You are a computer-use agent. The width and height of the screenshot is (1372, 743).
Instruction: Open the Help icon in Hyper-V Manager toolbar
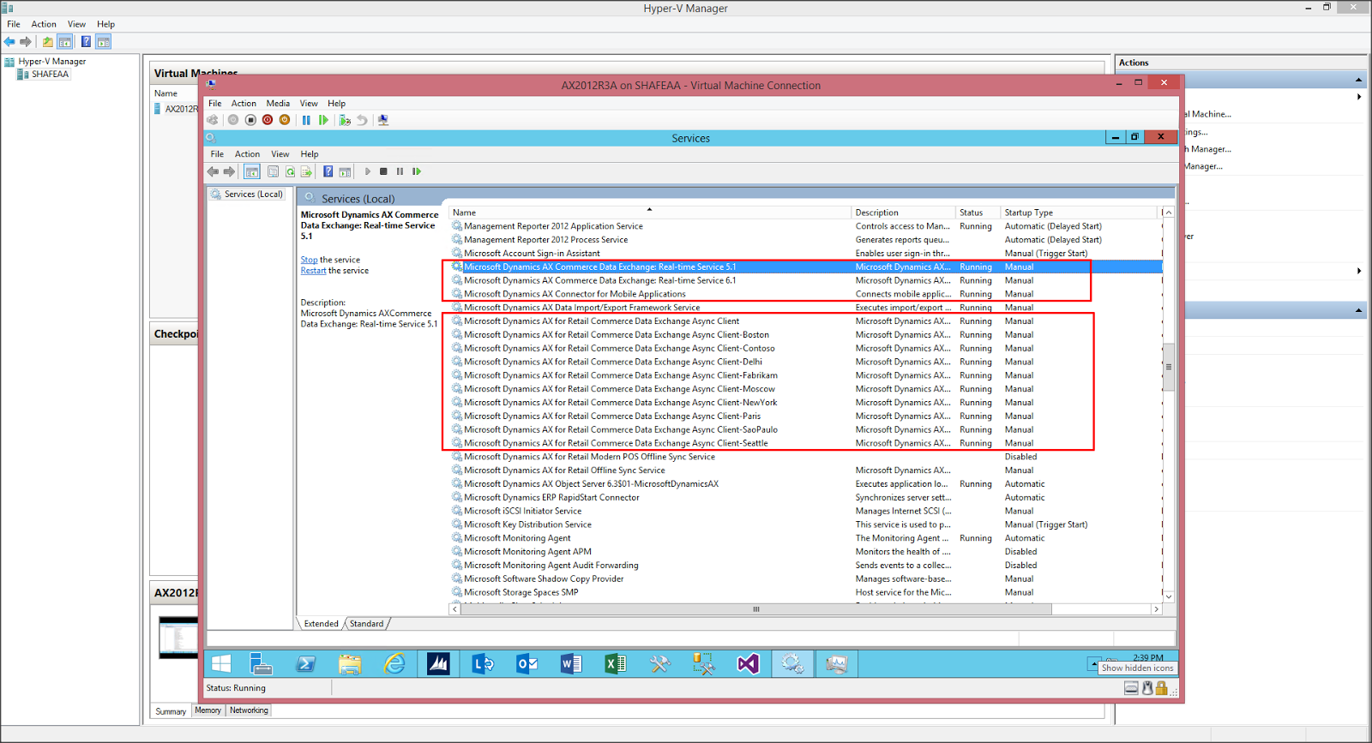click(x=86, y=42)
